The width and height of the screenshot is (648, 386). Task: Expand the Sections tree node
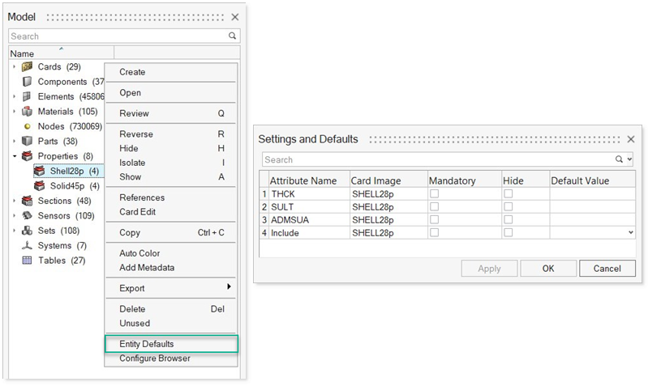pos(15,201)
